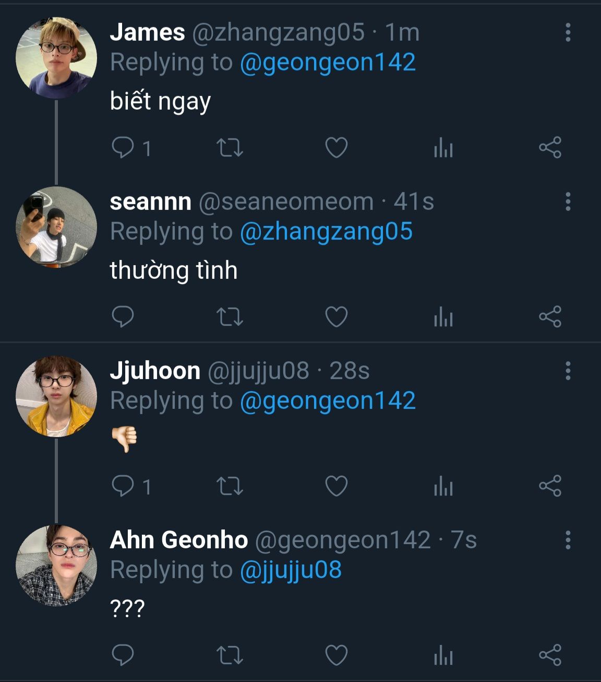Open seannn's profile avatar
The width and height of the screenshot is (601, 682).
click(x=56, y=227)
